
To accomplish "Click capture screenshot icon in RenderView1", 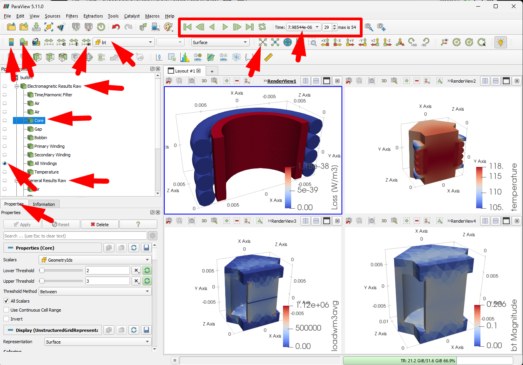I will point(192,81).
